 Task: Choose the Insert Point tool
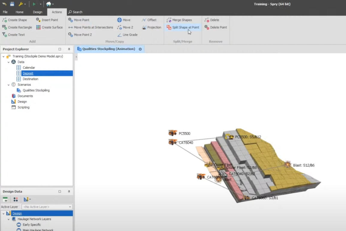click(x=47, y=20)
